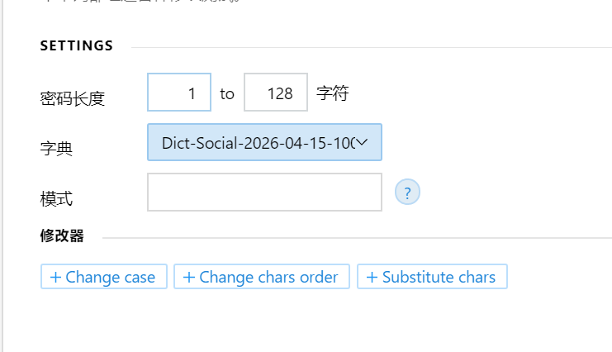Click the SETTINGS section heading

tap(77, 46)
